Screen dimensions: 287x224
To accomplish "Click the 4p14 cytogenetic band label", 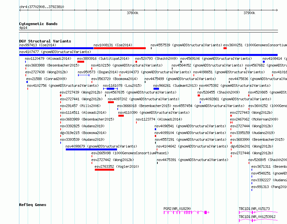I will 23,28.
